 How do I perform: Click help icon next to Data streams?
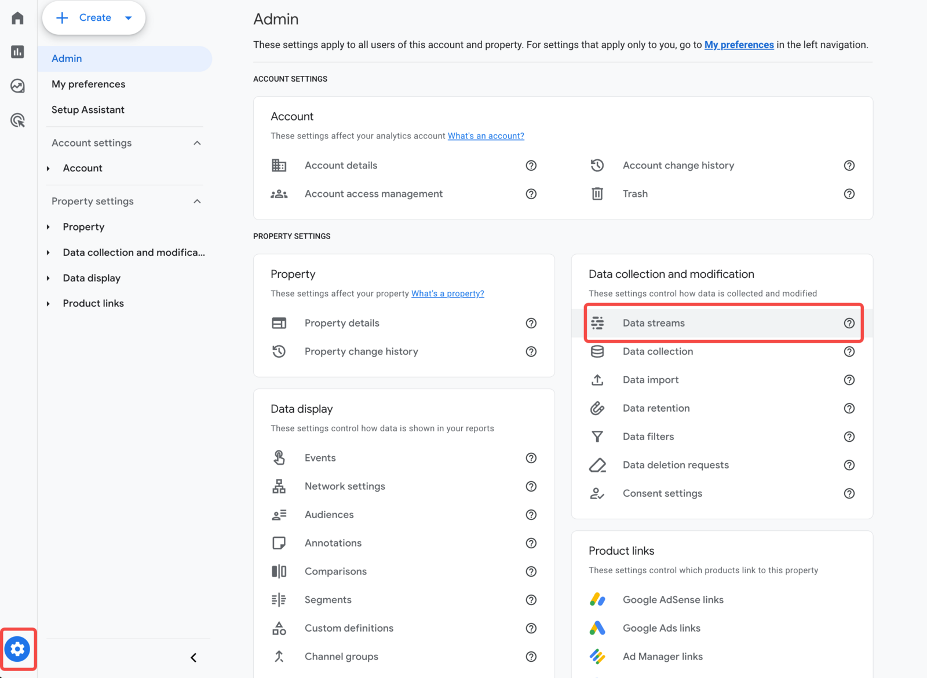click(x=849, y=323)
